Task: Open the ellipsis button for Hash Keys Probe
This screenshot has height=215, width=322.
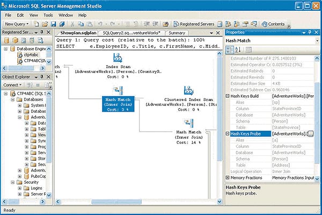Action: (310, 134)
